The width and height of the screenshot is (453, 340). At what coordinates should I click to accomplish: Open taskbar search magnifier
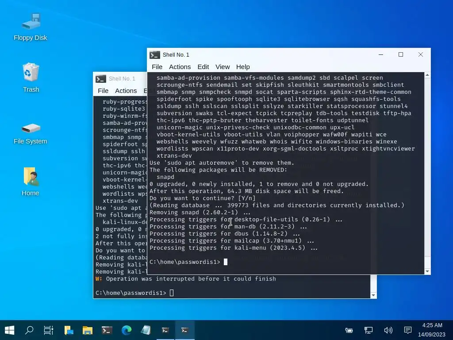click(29, 330)
